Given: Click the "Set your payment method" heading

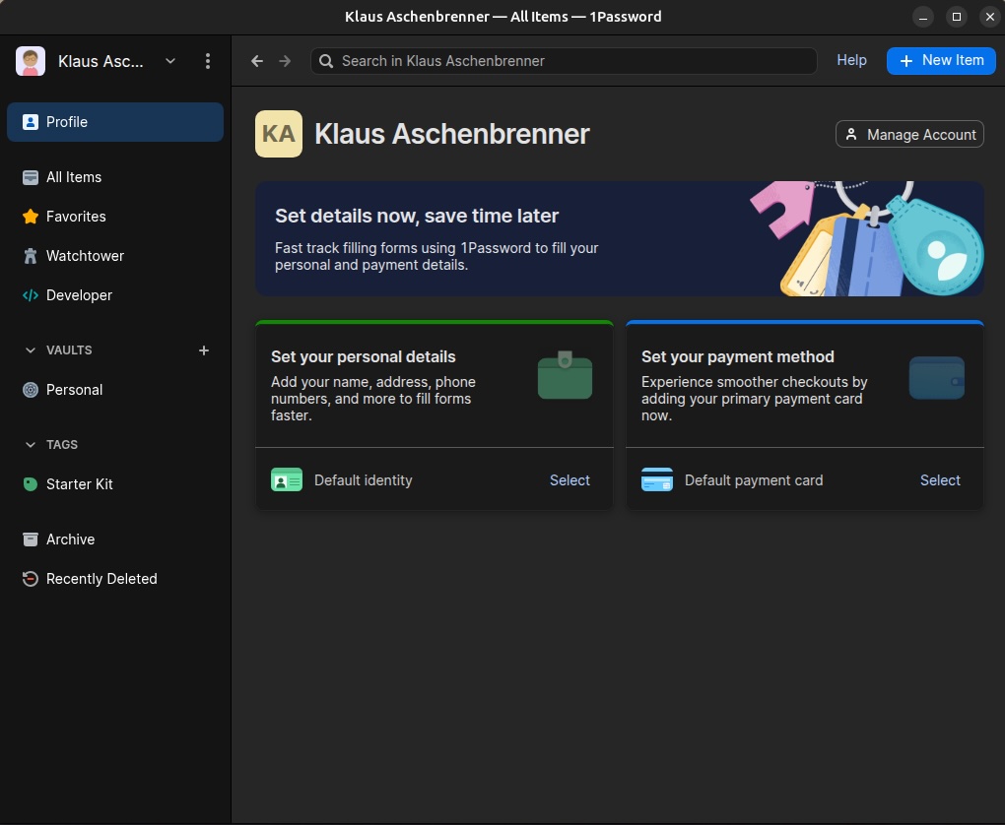Looking at the screenshot, I should pyautogui.click(x=738, y=356).
